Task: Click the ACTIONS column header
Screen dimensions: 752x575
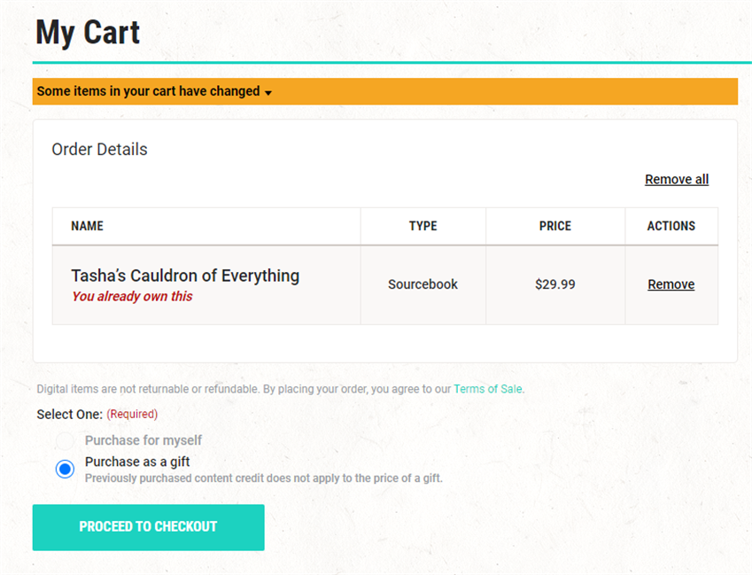Action: click(671, 226)
